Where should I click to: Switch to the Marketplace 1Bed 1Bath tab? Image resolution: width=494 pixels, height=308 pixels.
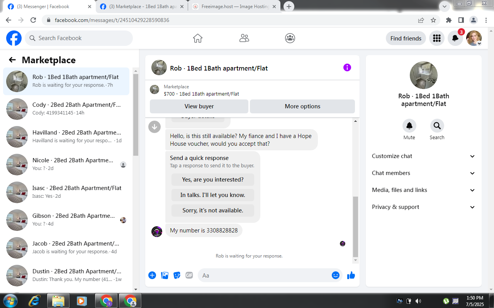142,7
